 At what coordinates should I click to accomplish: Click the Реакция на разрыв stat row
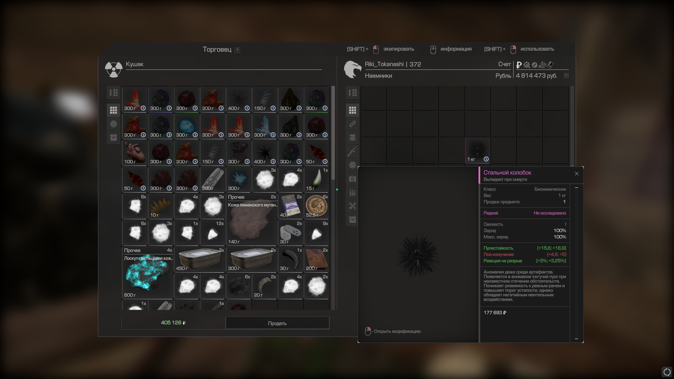(x=525, y=261)
